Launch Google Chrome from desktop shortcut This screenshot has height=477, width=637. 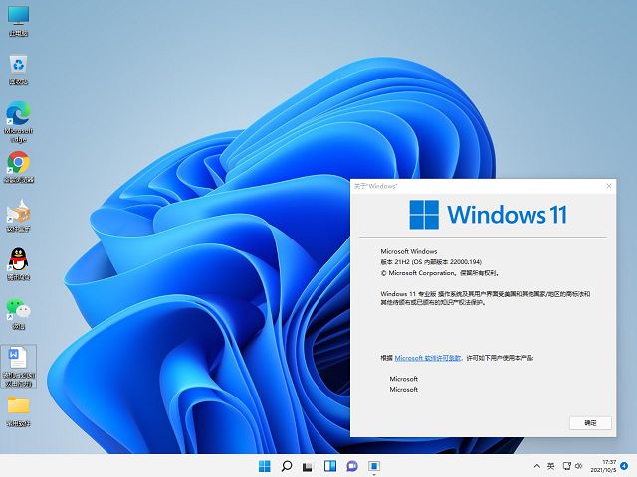click(18, 163)
